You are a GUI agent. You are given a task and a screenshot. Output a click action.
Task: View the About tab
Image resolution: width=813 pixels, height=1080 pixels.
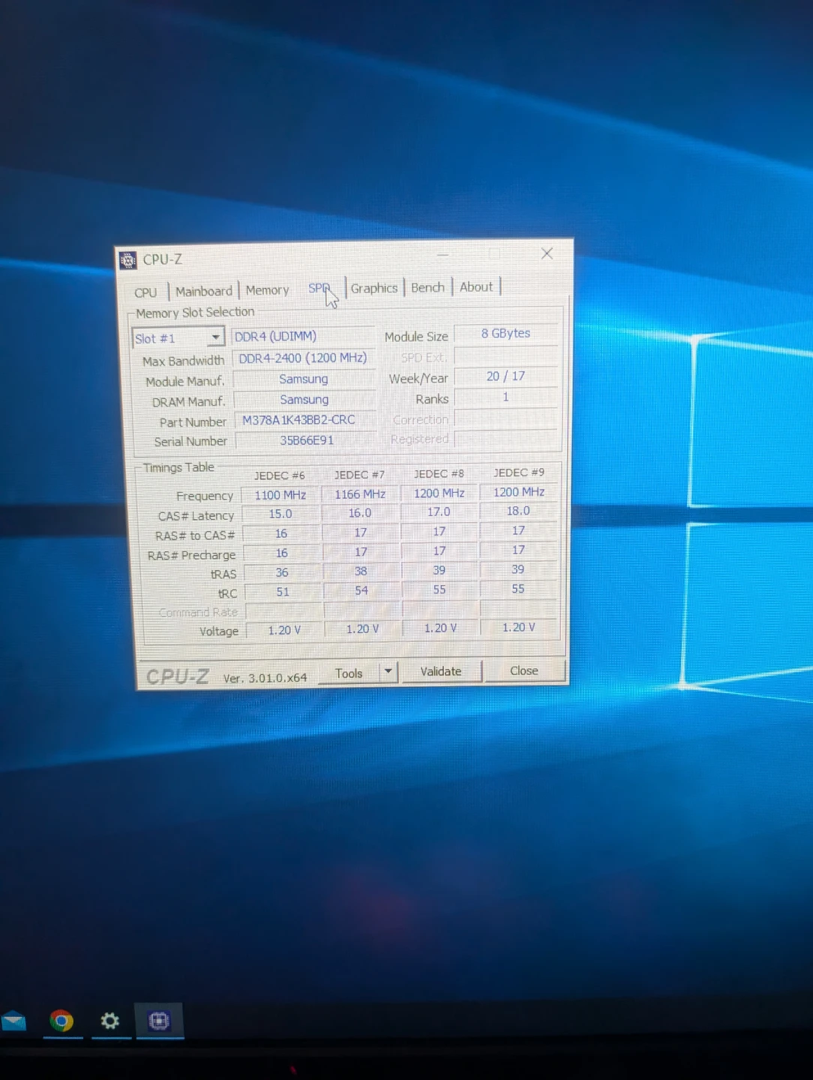click(476, 286)
